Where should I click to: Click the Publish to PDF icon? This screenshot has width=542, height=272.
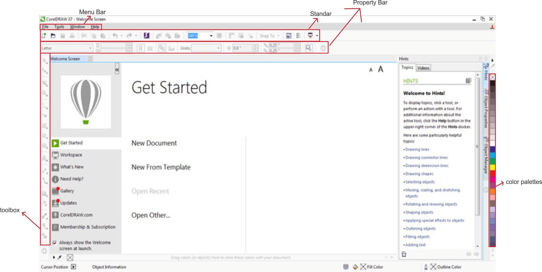[x=177, y=36]
